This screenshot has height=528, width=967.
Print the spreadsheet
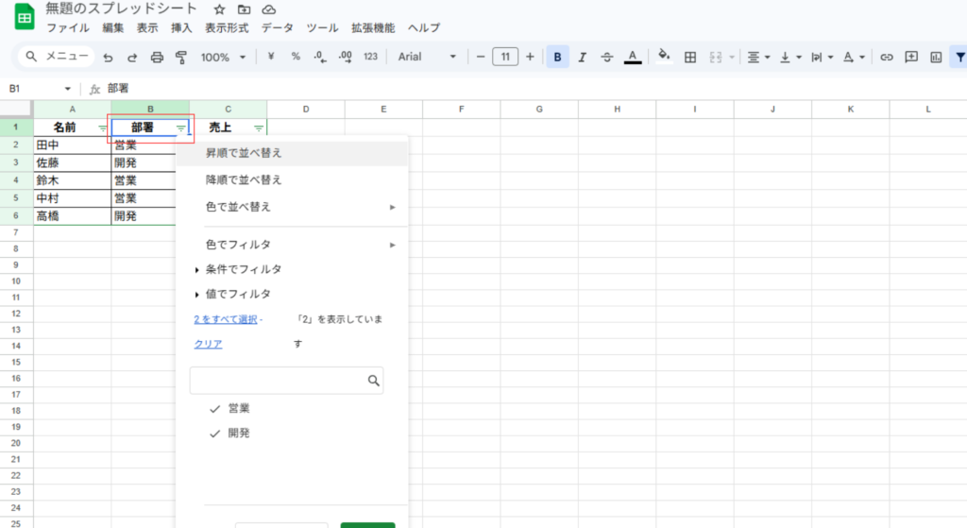coord(157,57)
